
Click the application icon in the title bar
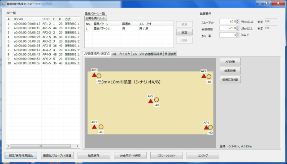tap(4, 4)
